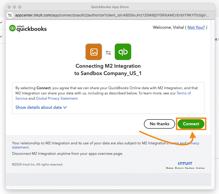
Task: Click the Intuit logo in the footer
Action: click(185, 163)
